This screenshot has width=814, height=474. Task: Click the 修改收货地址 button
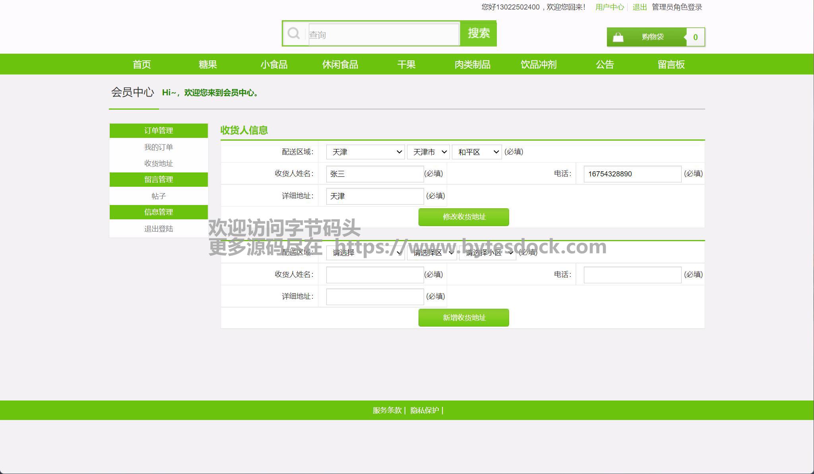point(463,217)
